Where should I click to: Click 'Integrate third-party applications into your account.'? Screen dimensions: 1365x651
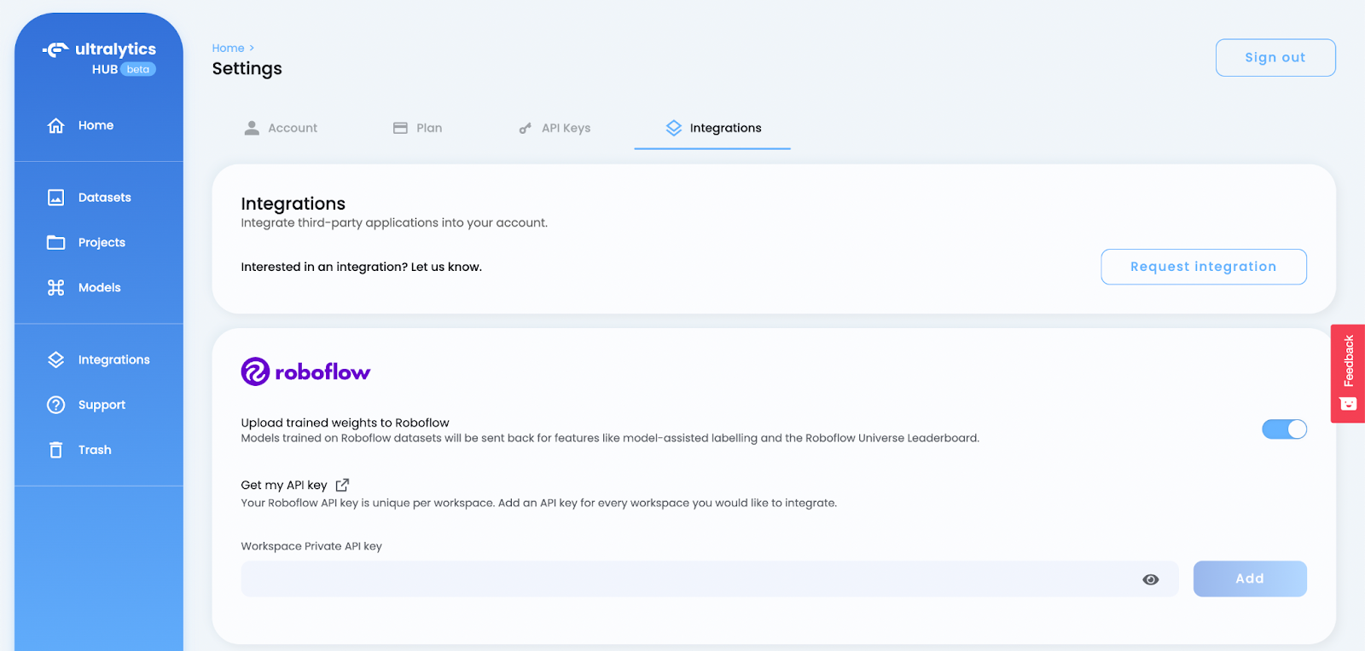394,222
